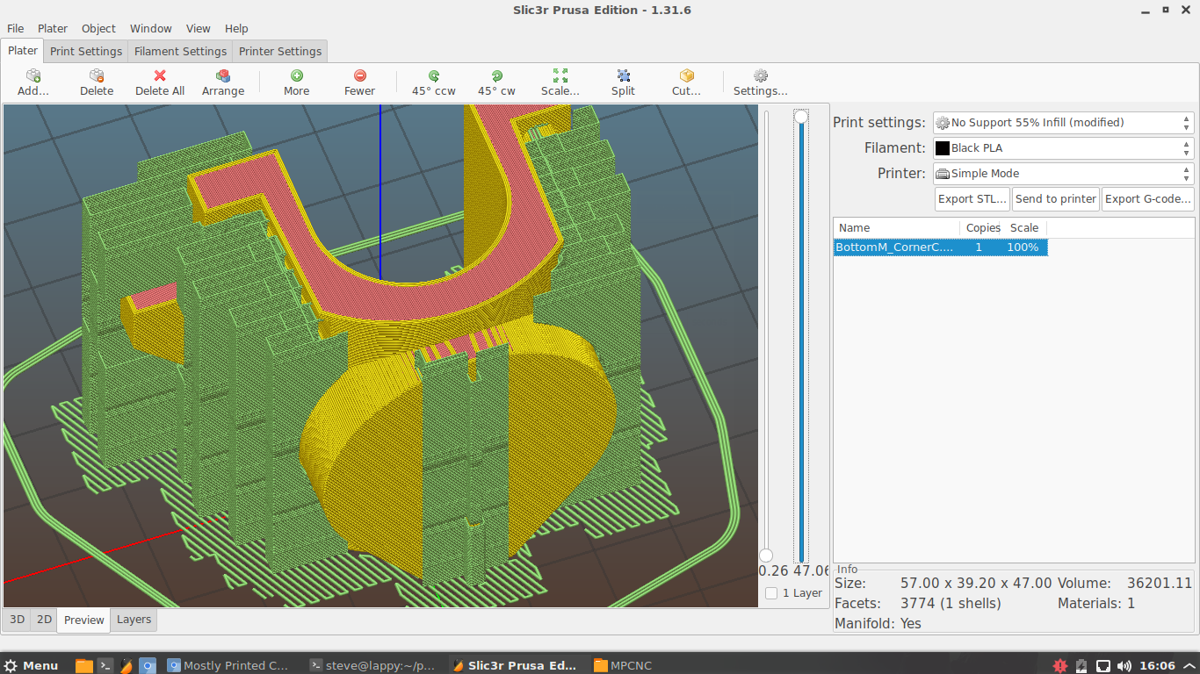Open the Printer dropdown showing Simple Mode
This screenshot has width=1200, height=674.
pyautogui.click(x=1062, y=174)
